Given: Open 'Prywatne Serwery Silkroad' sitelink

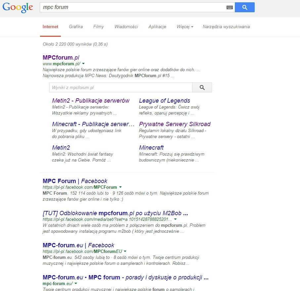Looking at the screenshot, I should [x=175, y=124].
